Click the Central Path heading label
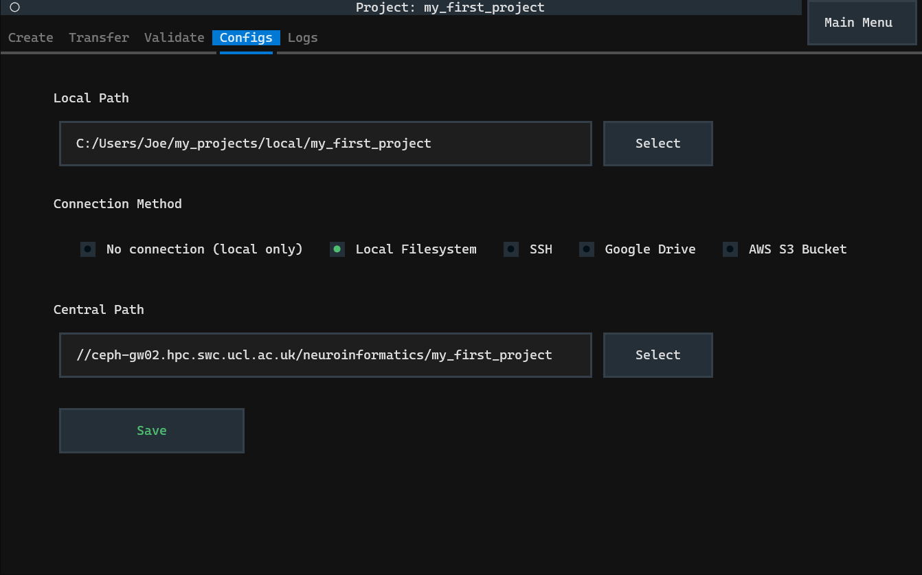This screenshot has height=575, width=922. 99,310
